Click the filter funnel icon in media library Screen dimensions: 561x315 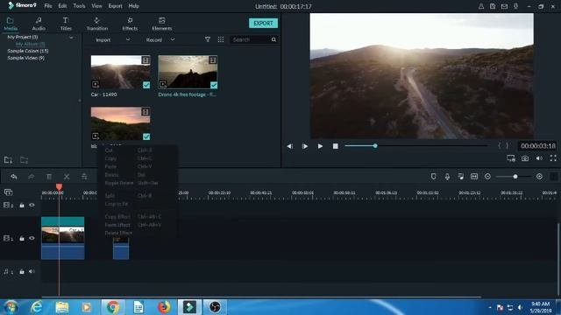[x=208, y=39]
